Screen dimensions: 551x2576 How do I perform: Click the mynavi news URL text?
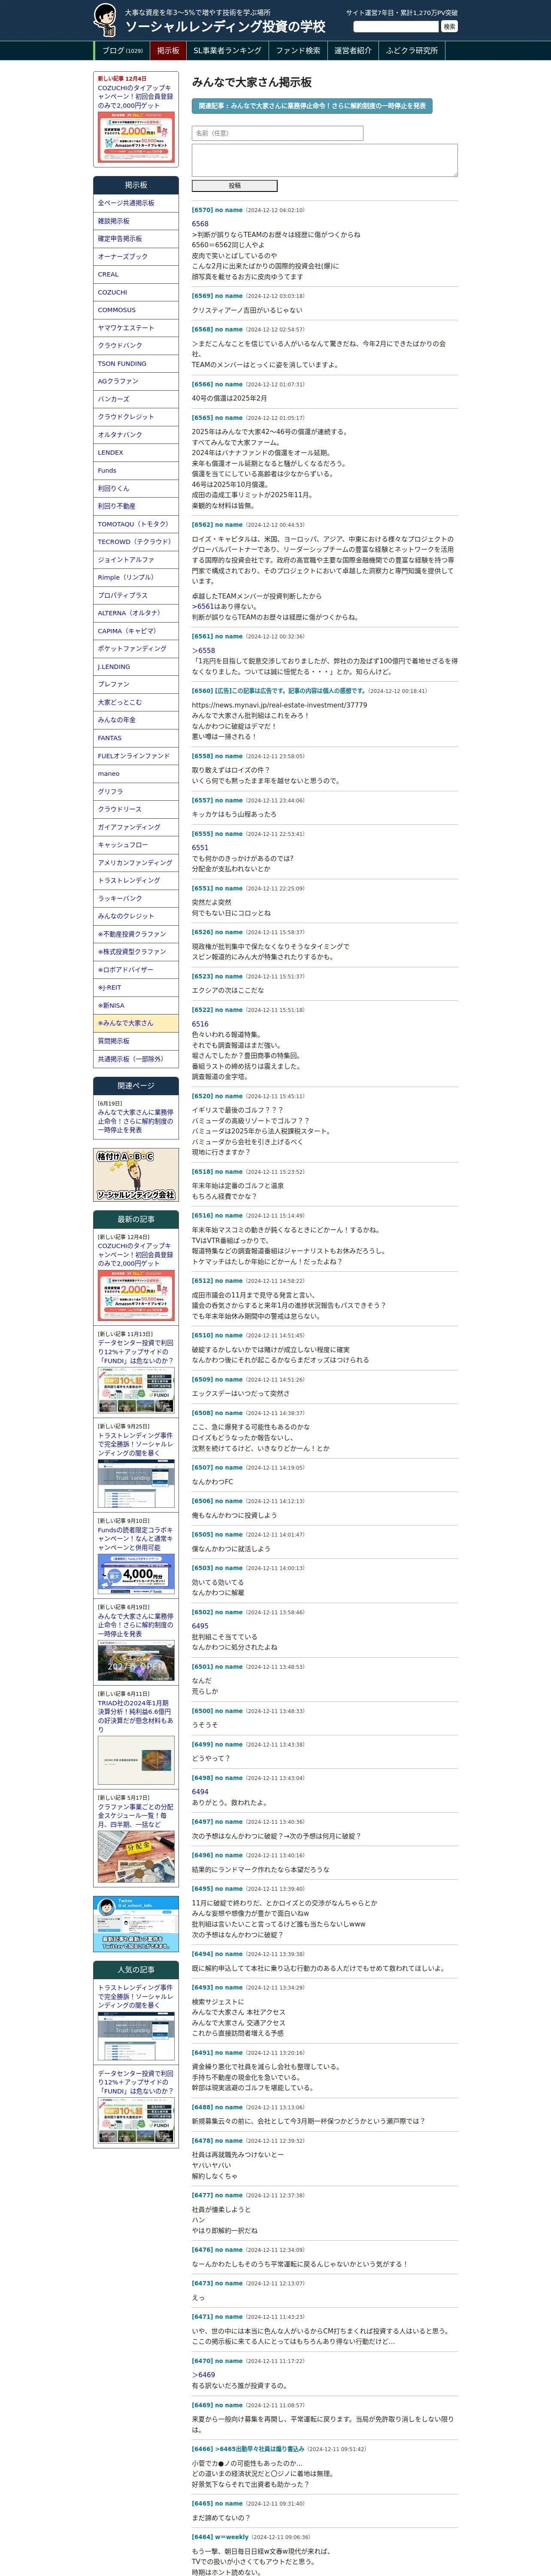279,705
